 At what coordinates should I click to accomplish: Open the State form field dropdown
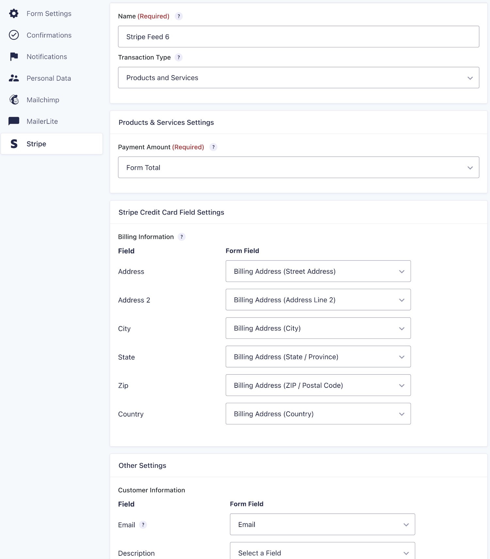click(x=318, y=356)
